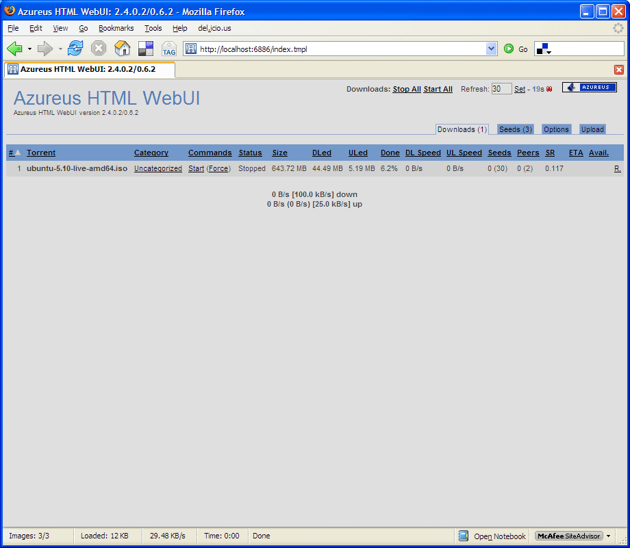The height and width of the screenshot is (548, 630).
Task: Sort by the UL Speed column header
Action: tap(464, 153)
